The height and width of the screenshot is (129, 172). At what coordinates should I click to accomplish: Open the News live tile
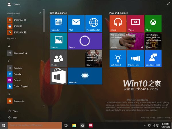tap(94, 59)
